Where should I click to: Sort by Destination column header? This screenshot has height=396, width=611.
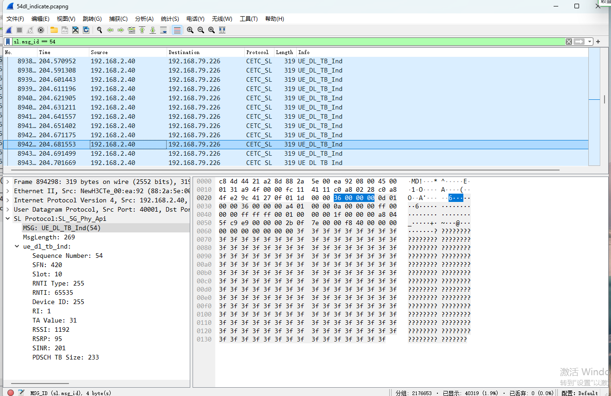pyautogui.click(x=206, y=52)
